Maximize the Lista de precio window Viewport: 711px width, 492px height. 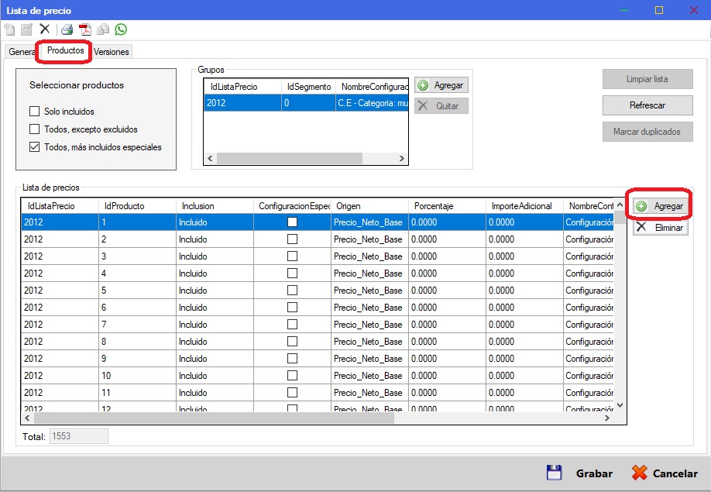point(659,10)
